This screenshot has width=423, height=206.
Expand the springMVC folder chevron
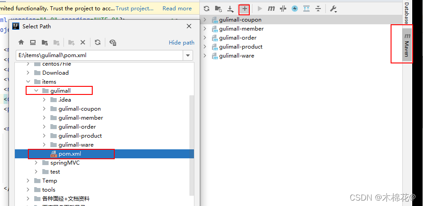click(36, 163)
